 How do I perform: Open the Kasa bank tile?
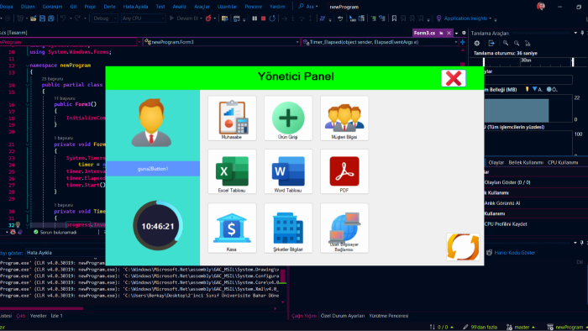pyautogui.click(x=232, y=229)
